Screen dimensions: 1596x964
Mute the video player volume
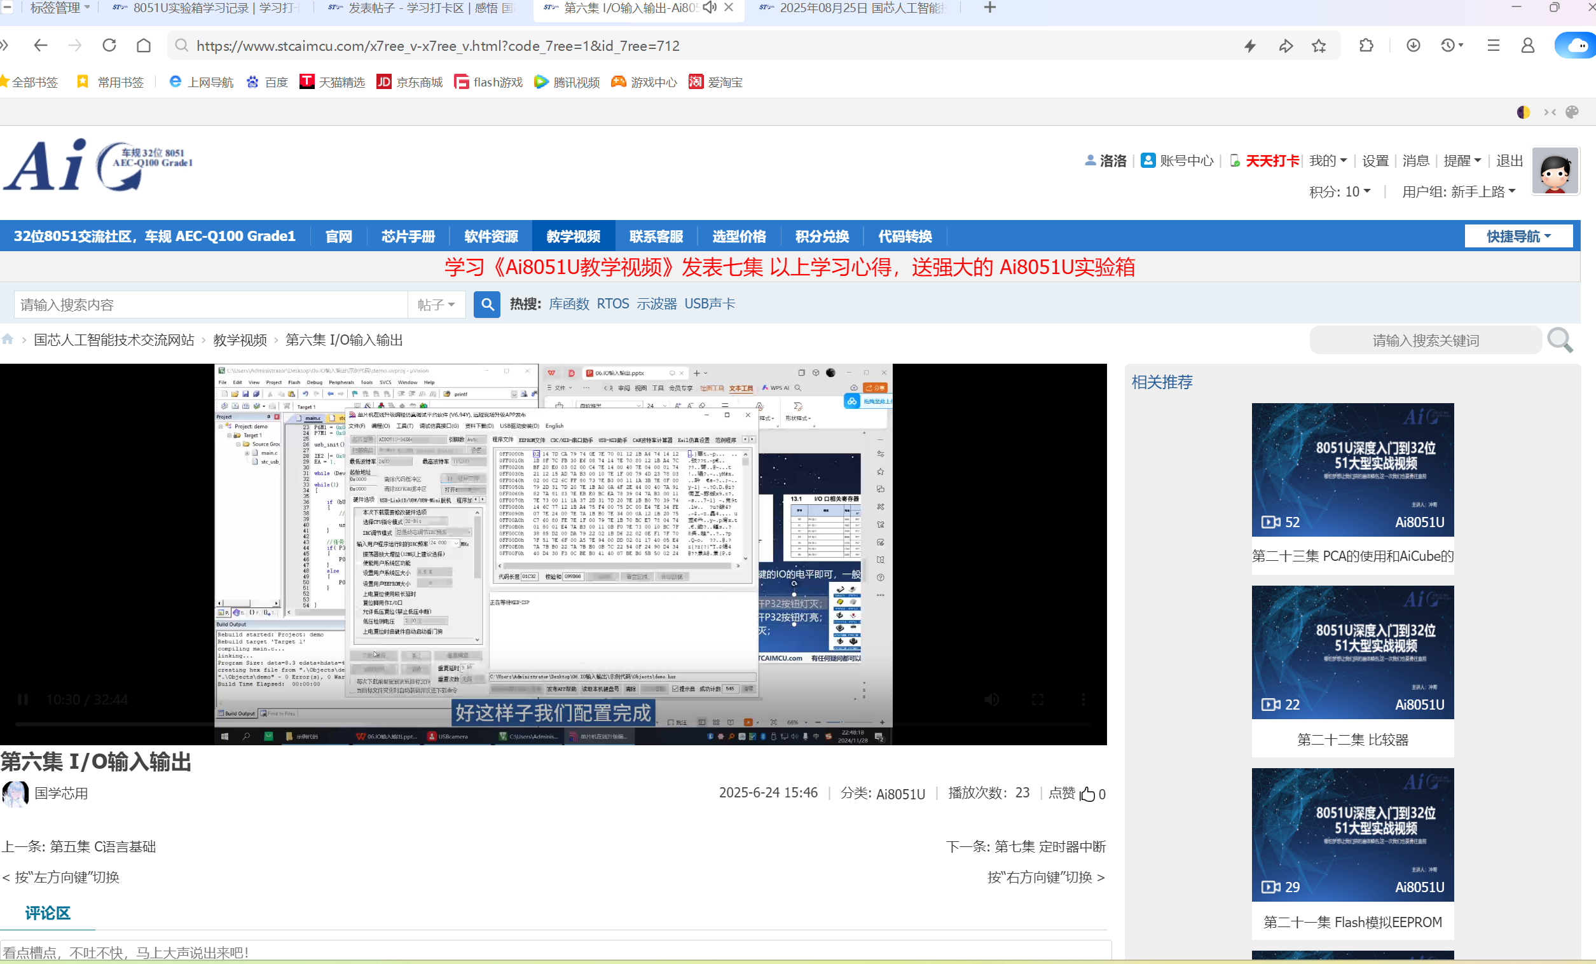pyautogui.click(x=992, y=699)
